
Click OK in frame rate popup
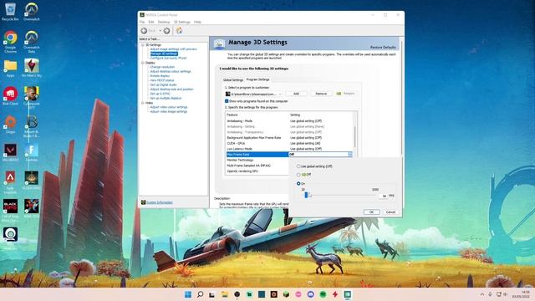371,212
